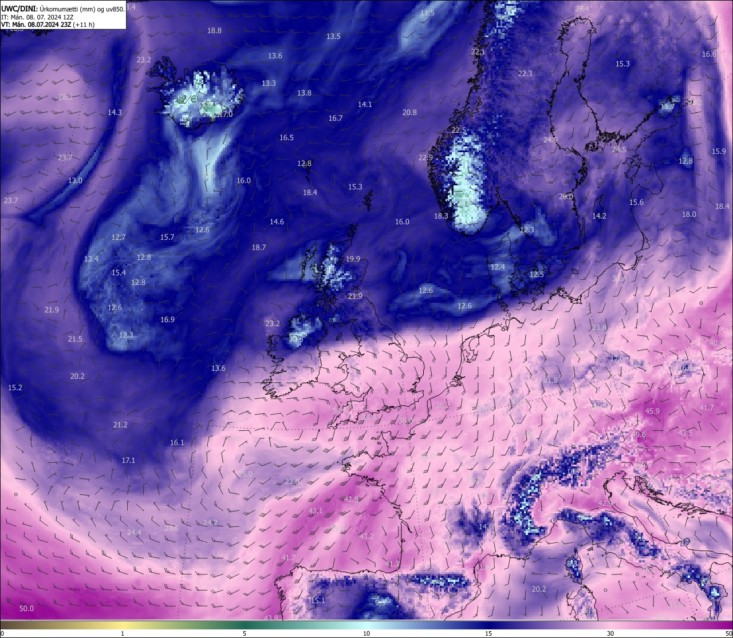Click the 18.7 value northwest of Scotland

259,247
